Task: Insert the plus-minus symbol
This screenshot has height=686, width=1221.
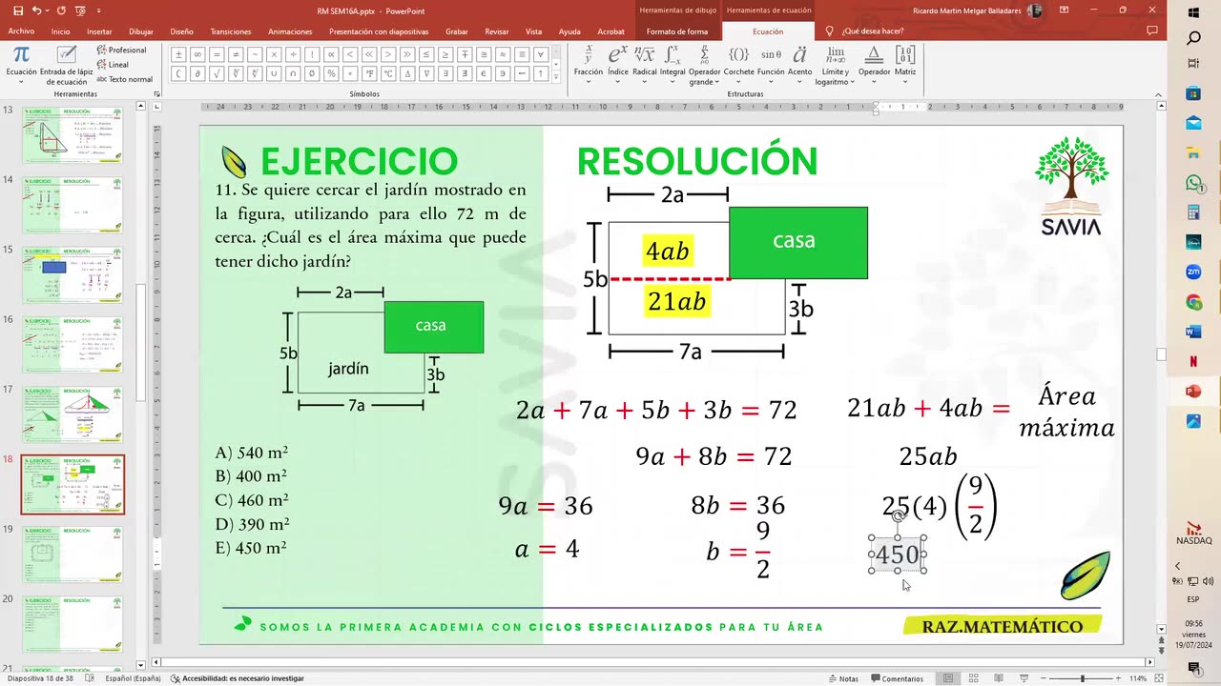Action: coord(178,54)
